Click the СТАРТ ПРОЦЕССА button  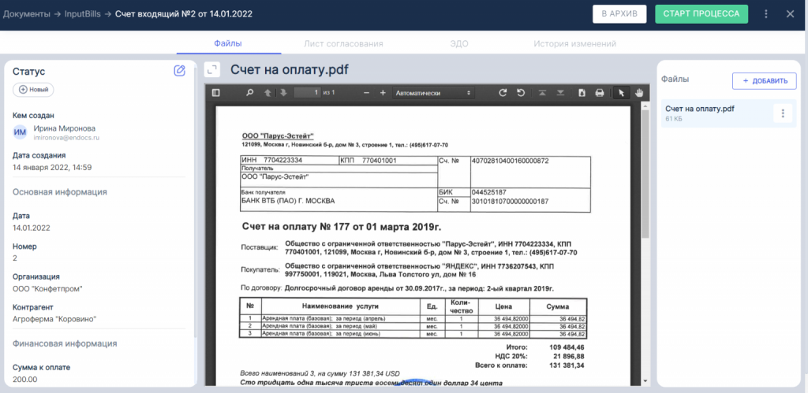coord(701,14)
